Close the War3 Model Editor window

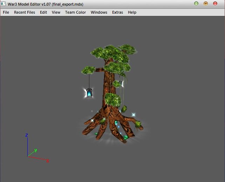[215, 4]
